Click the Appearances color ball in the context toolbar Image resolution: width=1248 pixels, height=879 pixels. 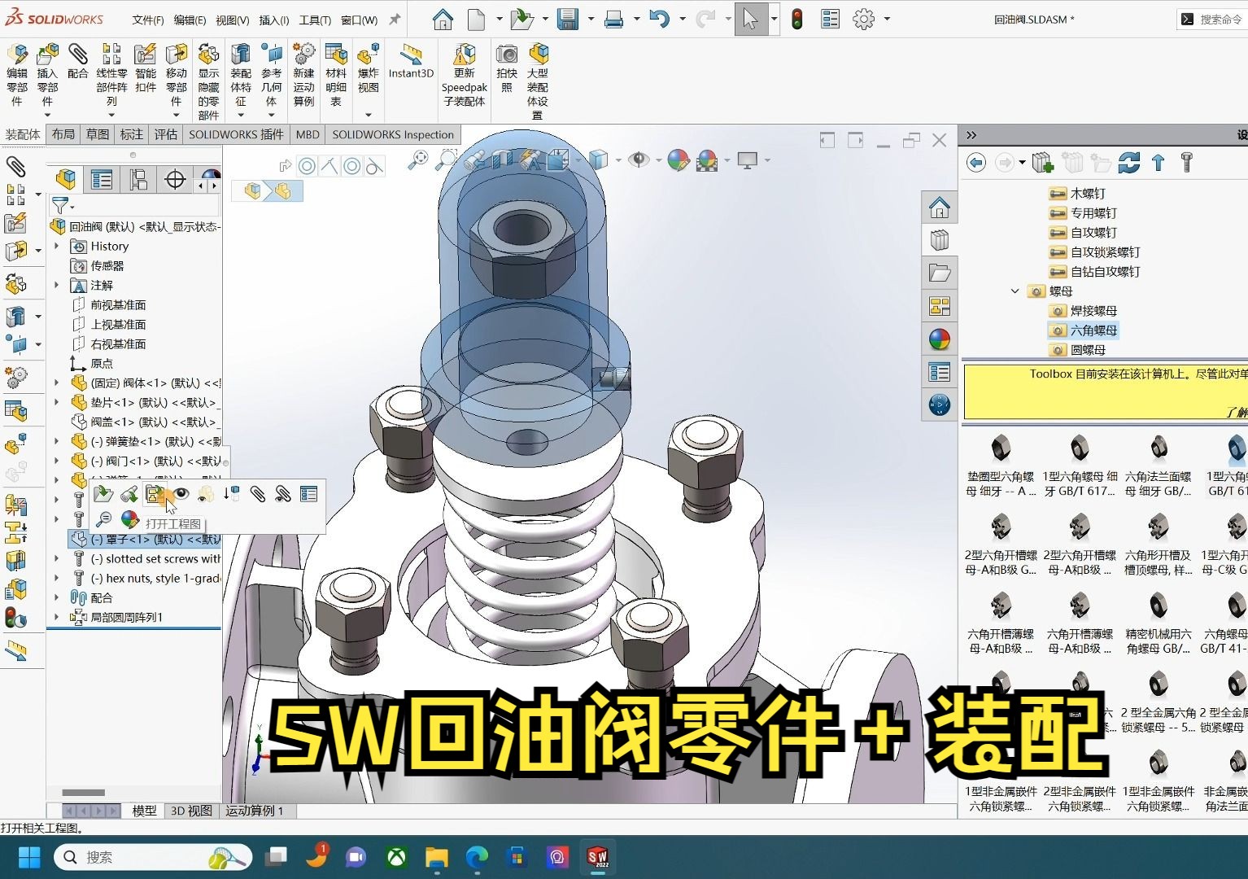pos(129,519)
